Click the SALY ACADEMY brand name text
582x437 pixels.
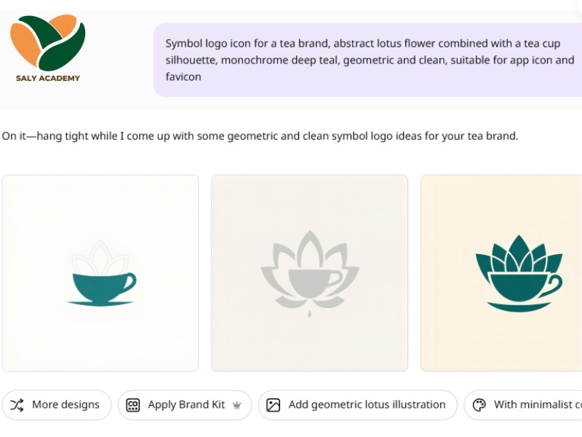pos(48,78)
